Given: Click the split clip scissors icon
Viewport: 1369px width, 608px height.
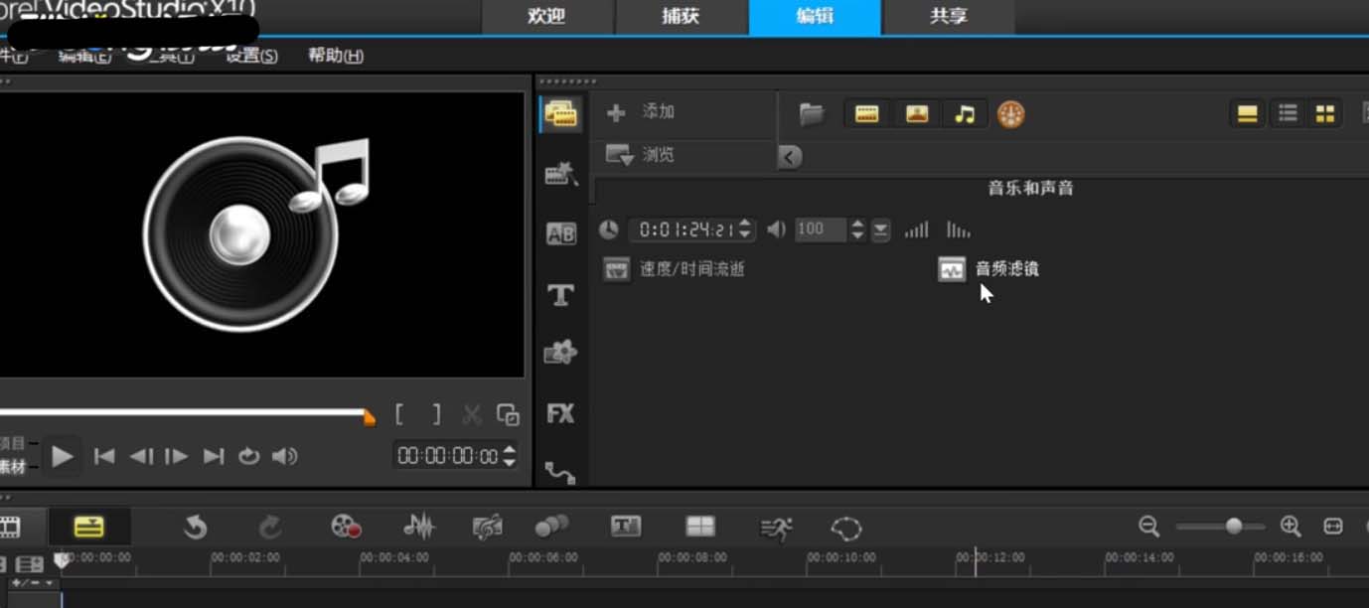Looking at the screenshot, I should (472, 414).
